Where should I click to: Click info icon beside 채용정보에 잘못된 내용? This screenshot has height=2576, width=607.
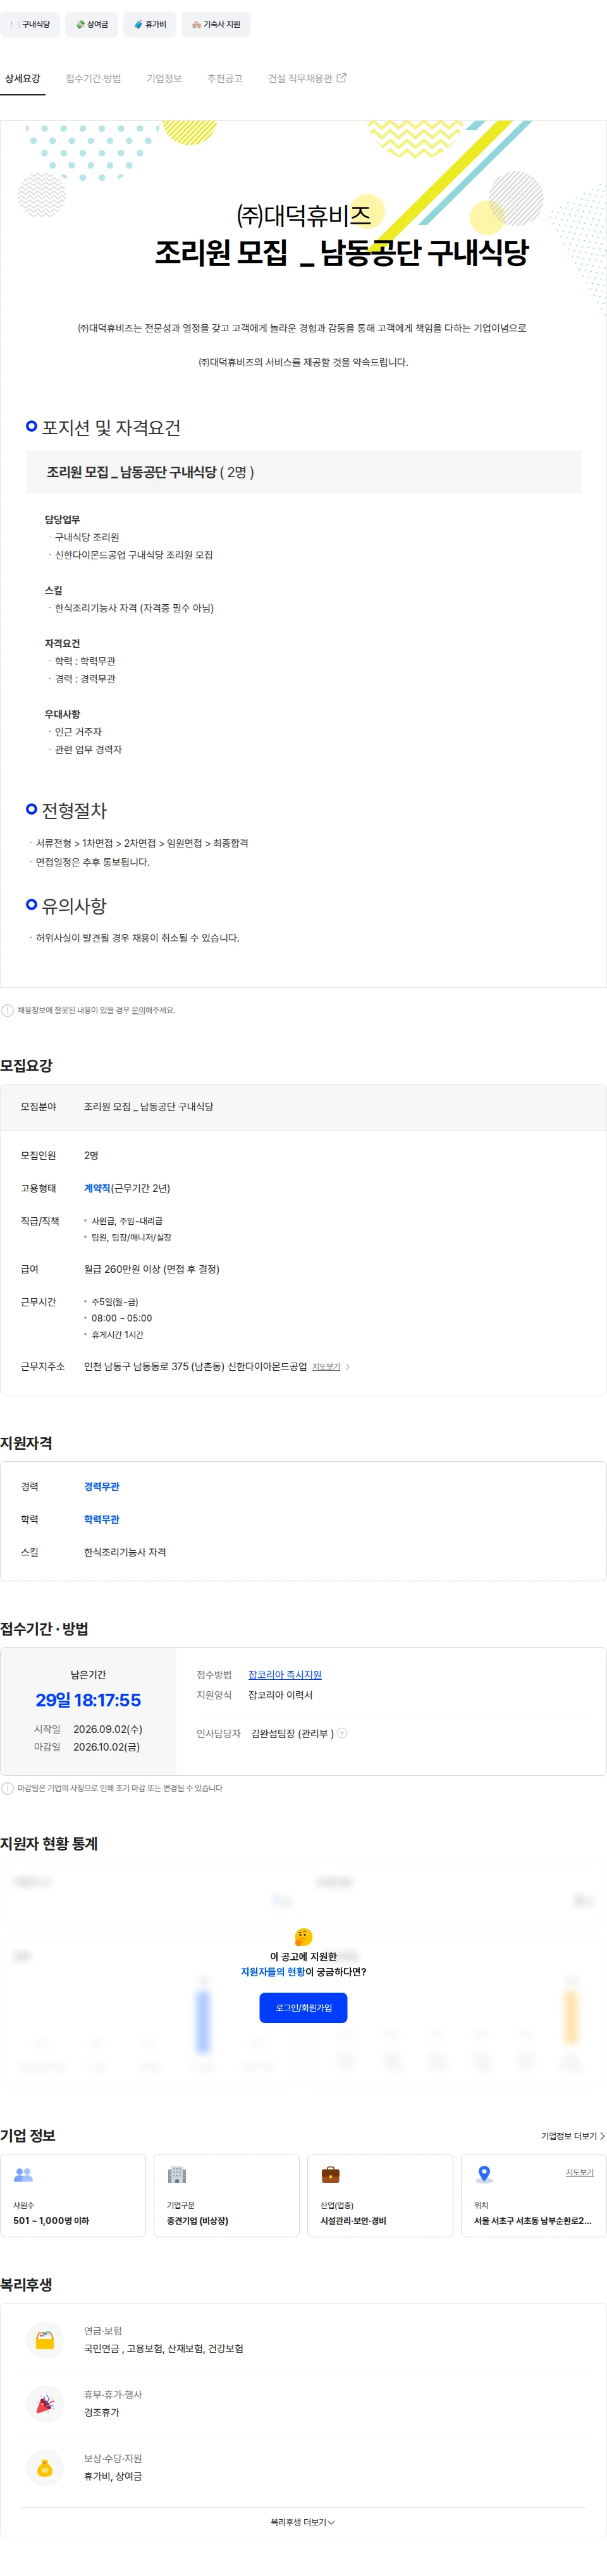[x=8, y=1010]
